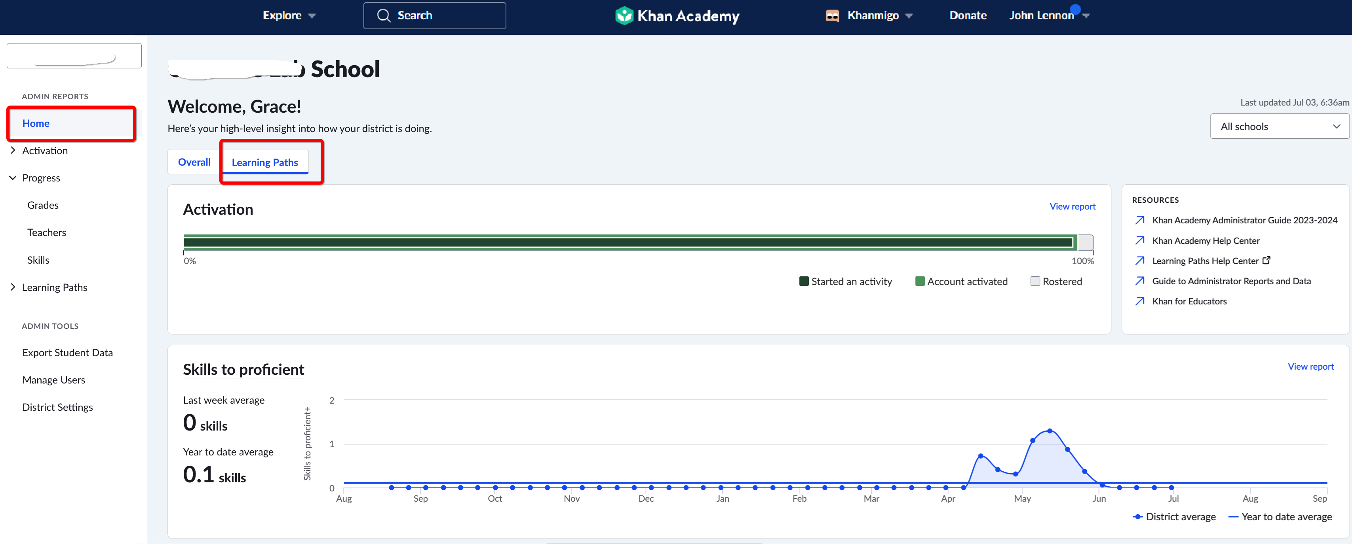The width and height of the screenshot is (1352, 544).
Task: Open the Skills progress report
Action: [x=38, y=260]
